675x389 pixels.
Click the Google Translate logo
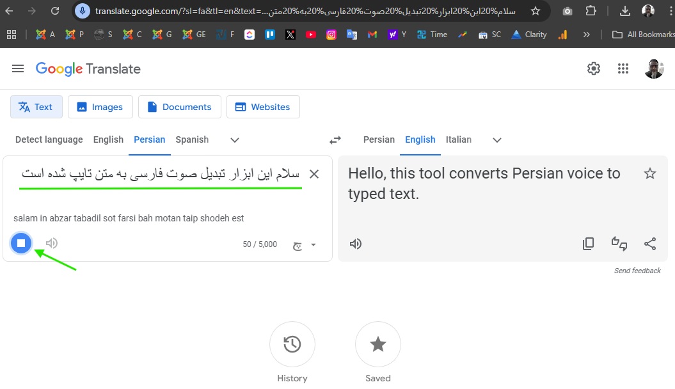click(x=88, y=69)
